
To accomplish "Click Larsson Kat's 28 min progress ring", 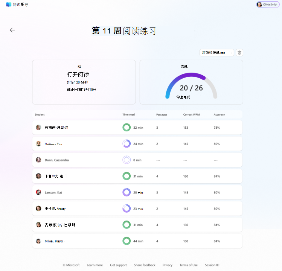I will coord(127,192).
